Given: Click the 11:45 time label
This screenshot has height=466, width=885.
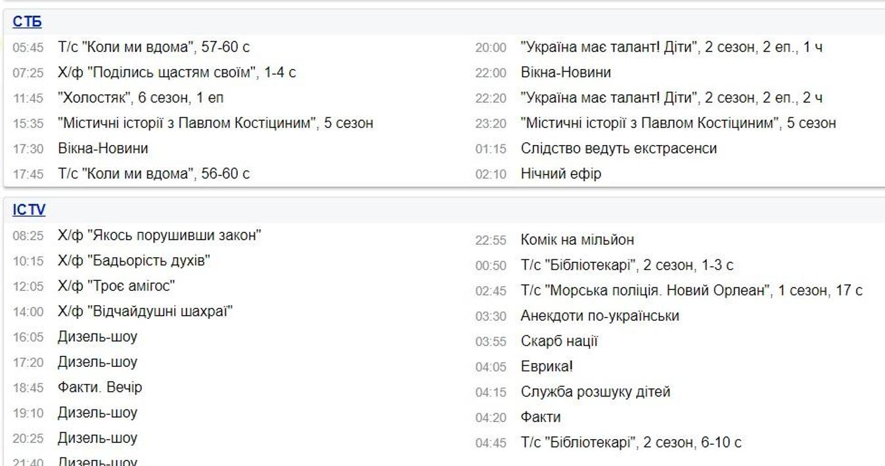Looking at the screenshot, I should click(x=28, y=98).
